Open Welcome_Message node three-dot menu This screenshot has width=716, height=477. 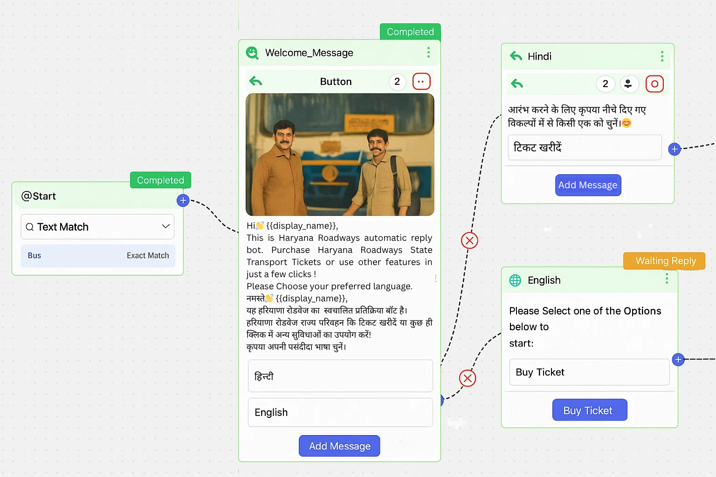coord(428,53)
